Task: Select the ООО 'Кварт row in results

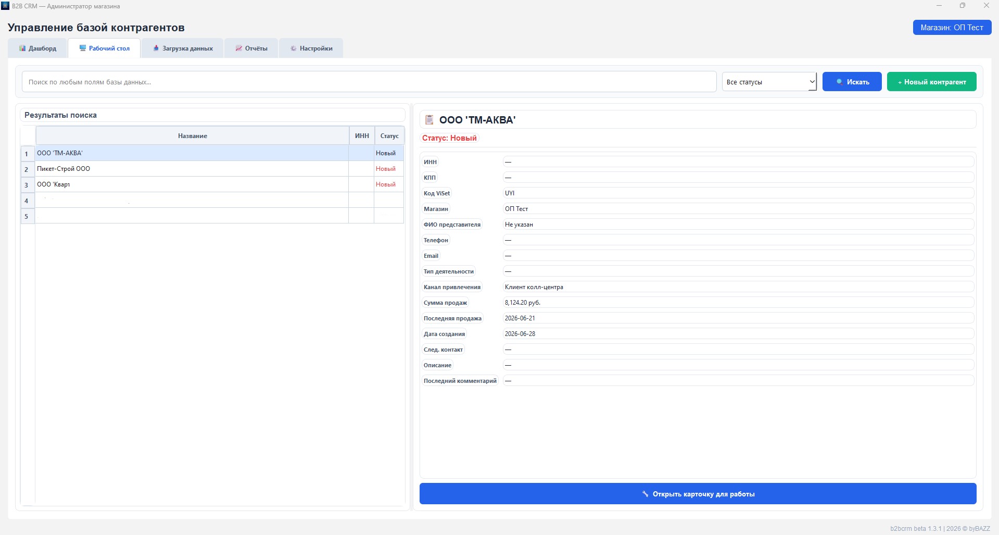Action: pos(212,184)
